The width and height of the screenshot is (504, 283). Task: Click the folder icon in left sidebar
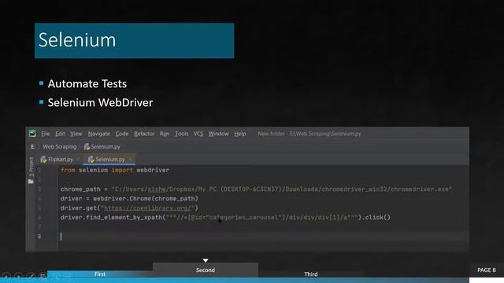click(31, 182)
